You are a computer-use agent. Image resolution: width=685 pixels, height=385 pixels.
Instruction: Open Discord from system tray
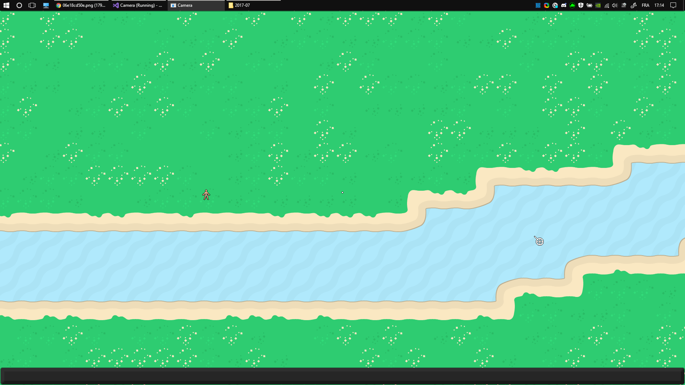pos(564,5)
